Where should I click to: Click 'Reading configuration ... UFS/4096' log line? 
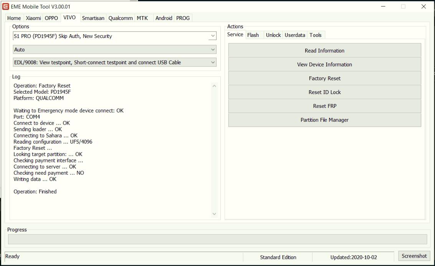tap(53, 142)
